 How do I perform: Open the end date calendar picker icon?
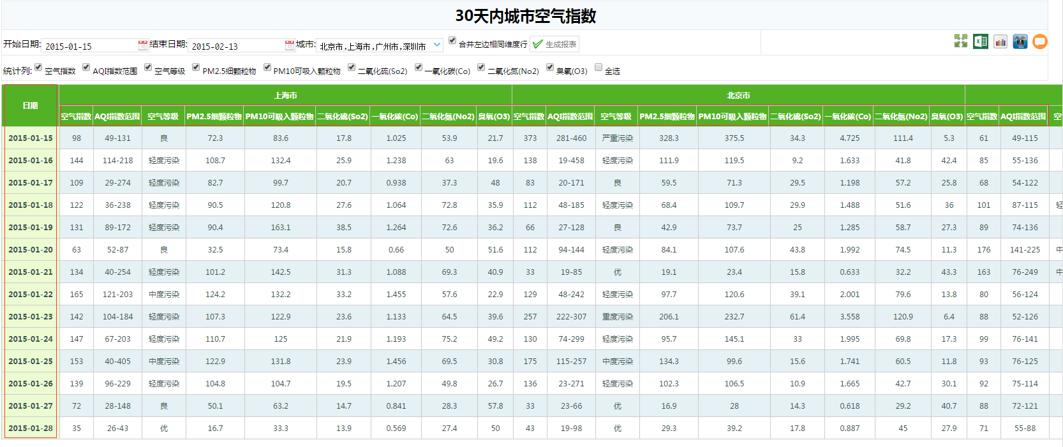coord(290,45)
